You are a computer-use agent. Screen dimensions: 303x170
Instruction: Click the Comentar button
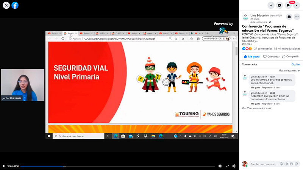coord(271,57)
